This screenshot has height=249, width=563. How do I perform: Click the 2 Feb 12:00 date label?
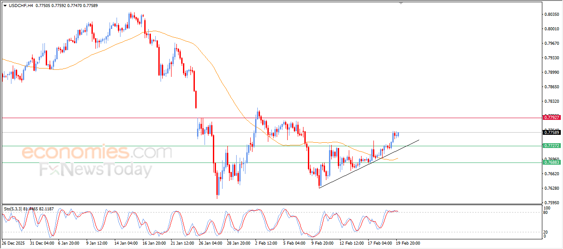266,243
